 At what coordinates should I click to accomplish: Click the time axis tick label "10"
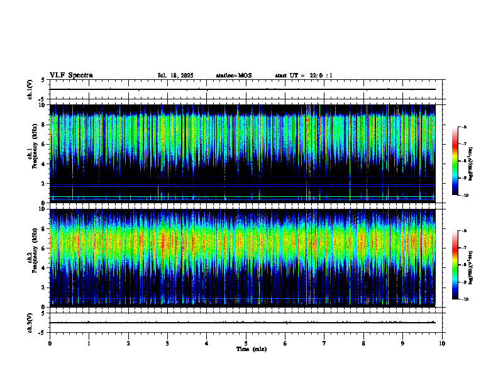(x=442, y=343)
